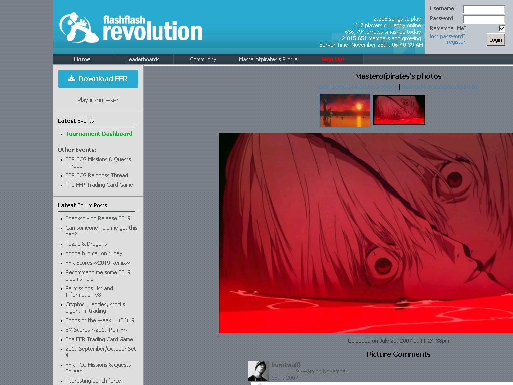The height and width of the screenshot is (385, 513).
Task: Open Songs of the Week 11/26/19 post
Action: 100,320
